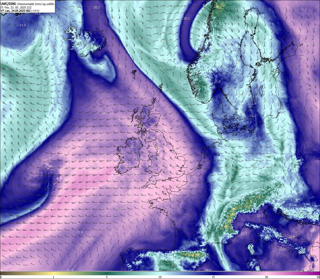Image resolution: width=320 pixels, height=279 pixels.
Task: Click the 25.1 value label
Action: (x=121, y=66)
